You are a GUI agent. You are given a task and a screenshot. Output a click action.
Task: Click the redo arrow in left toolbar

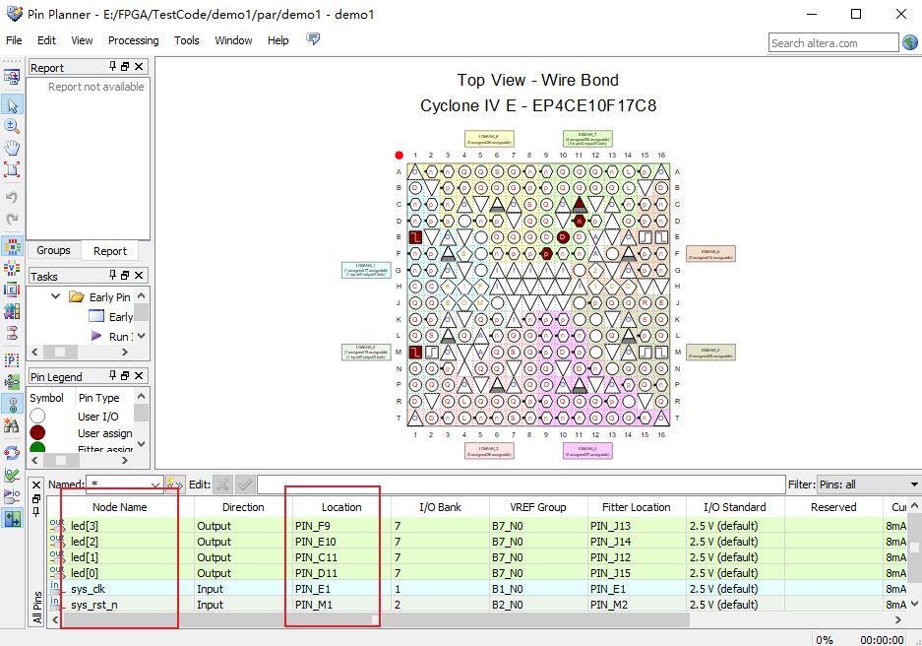13,219
